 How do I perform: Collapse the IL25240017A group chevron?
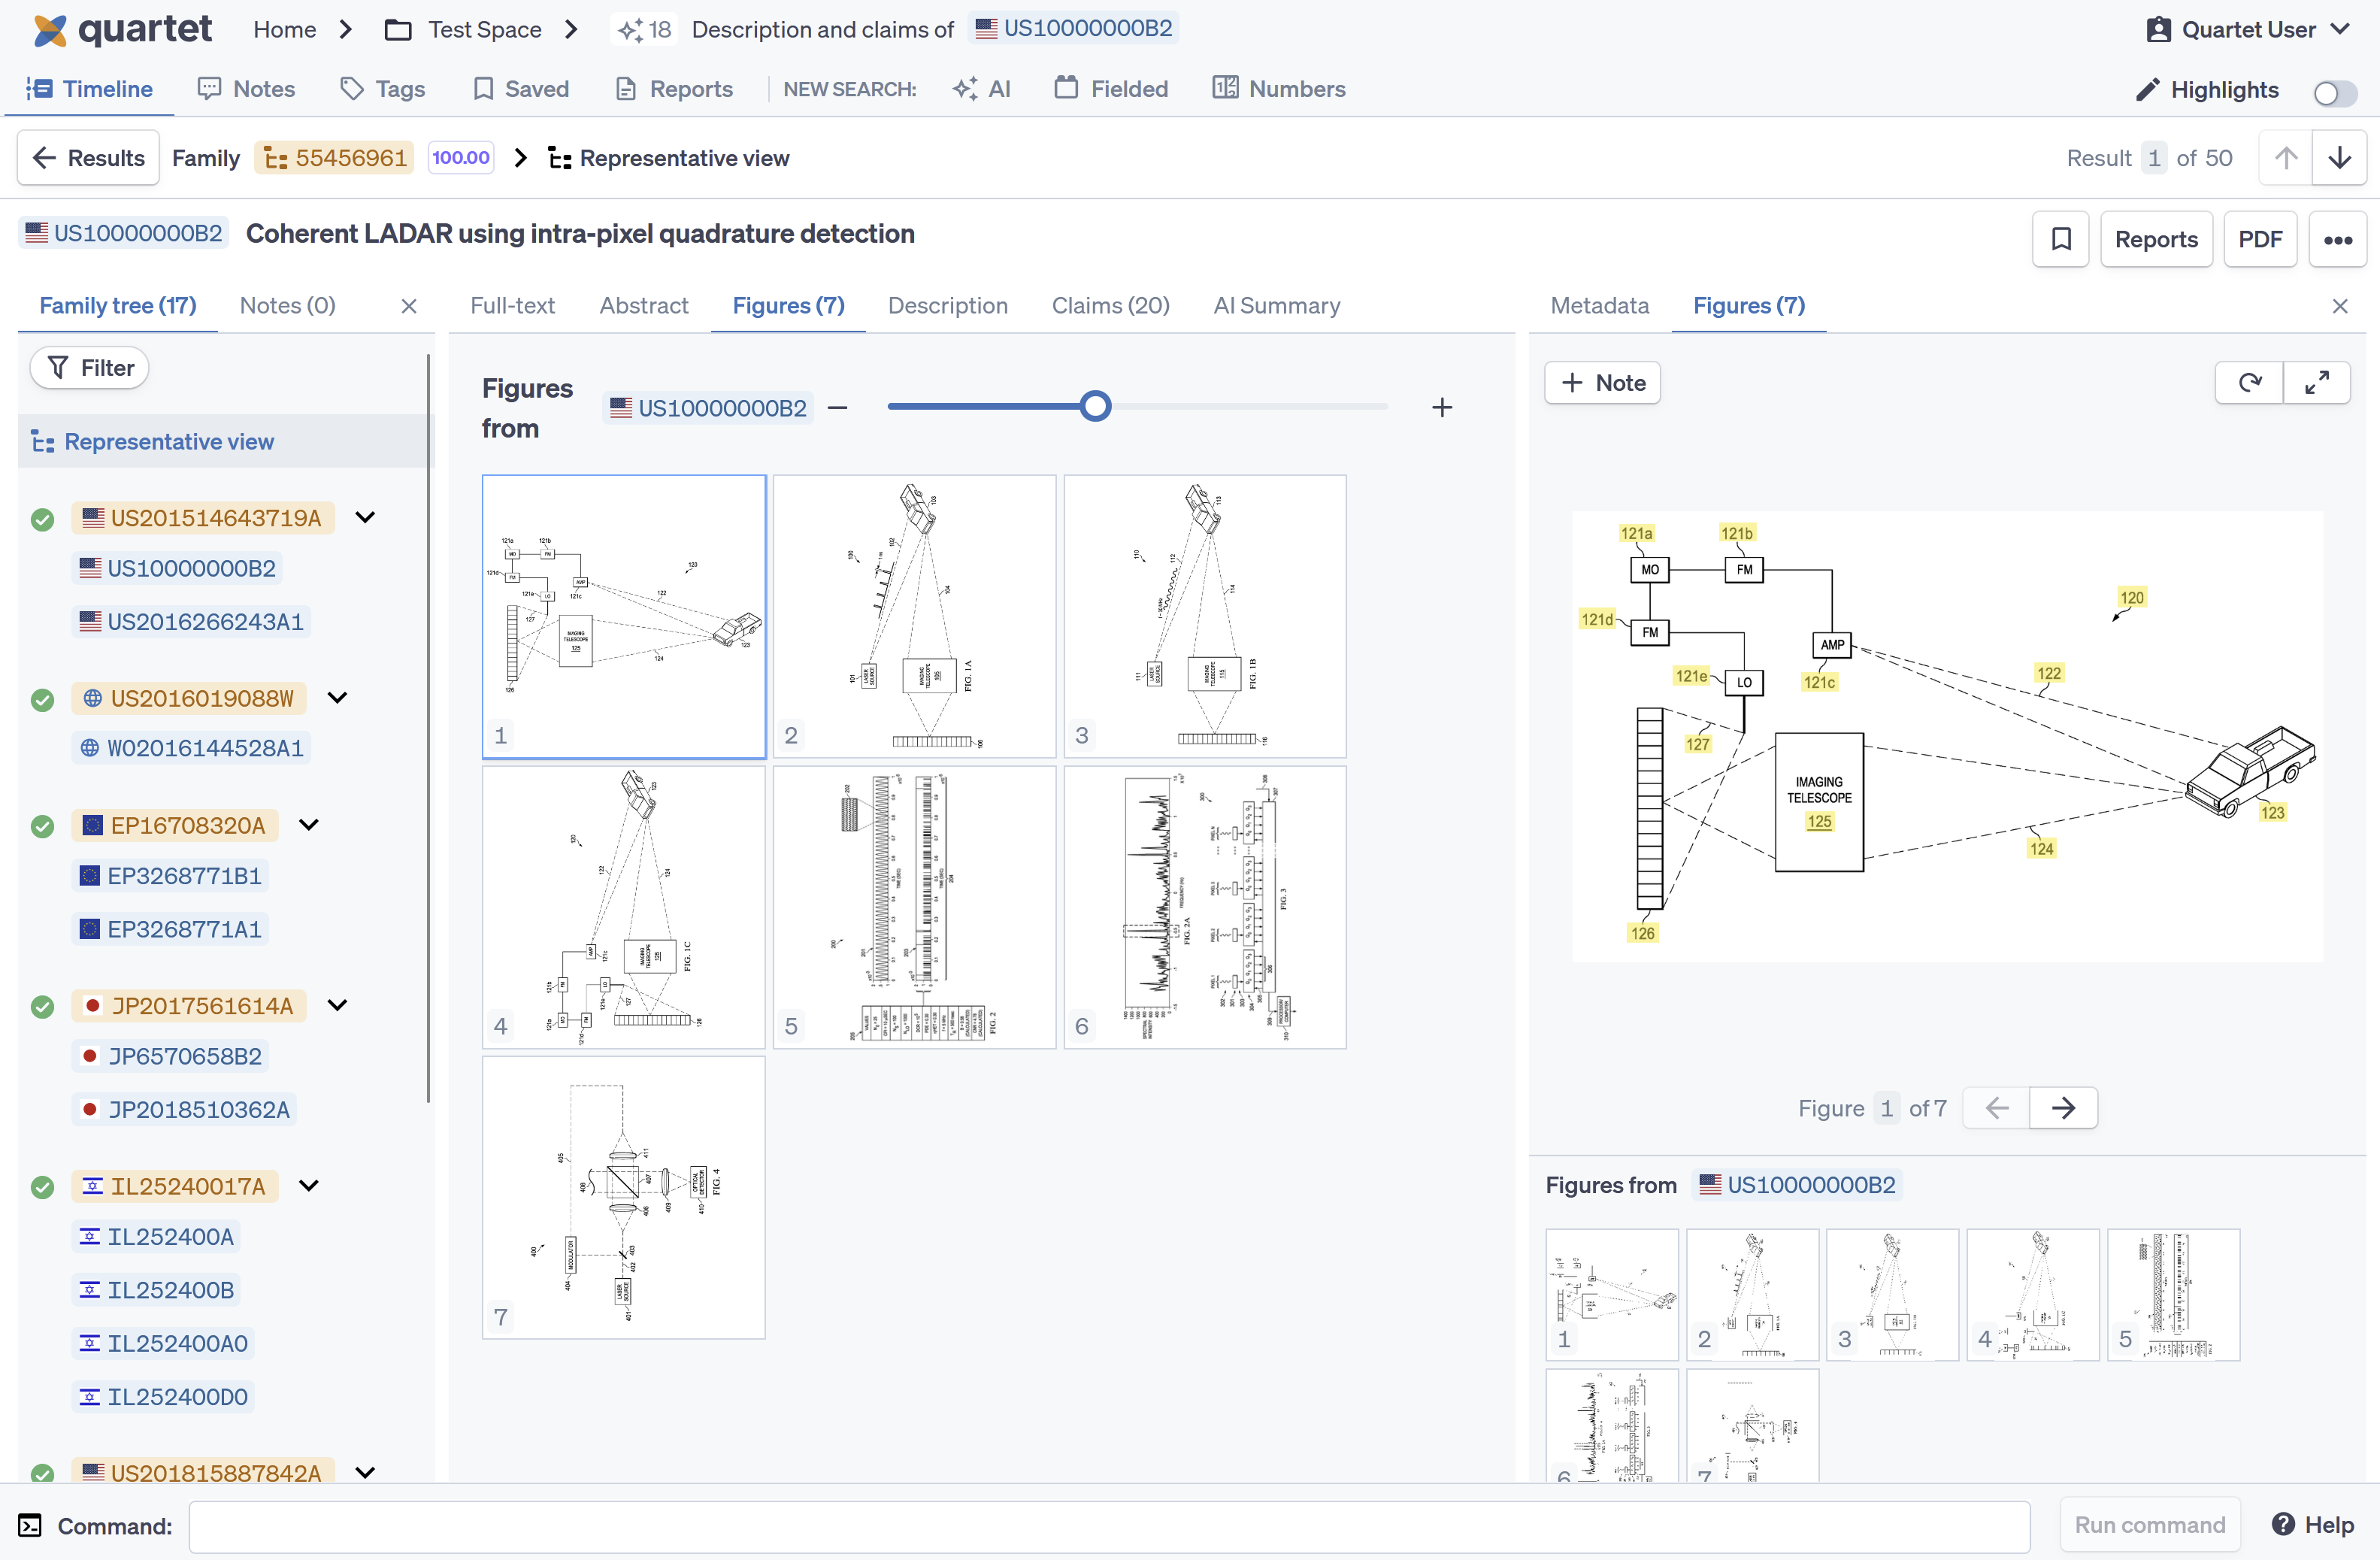pyautogui.click(x=309, y=1186)
